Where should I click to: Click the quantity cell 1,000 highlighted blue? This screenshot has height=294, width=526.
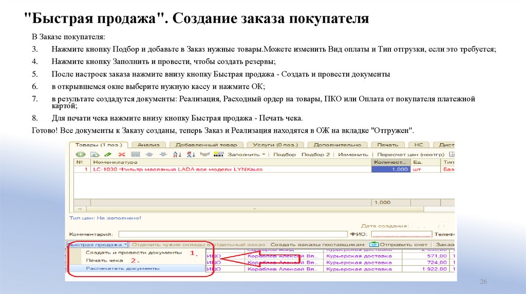pos(391,169)
